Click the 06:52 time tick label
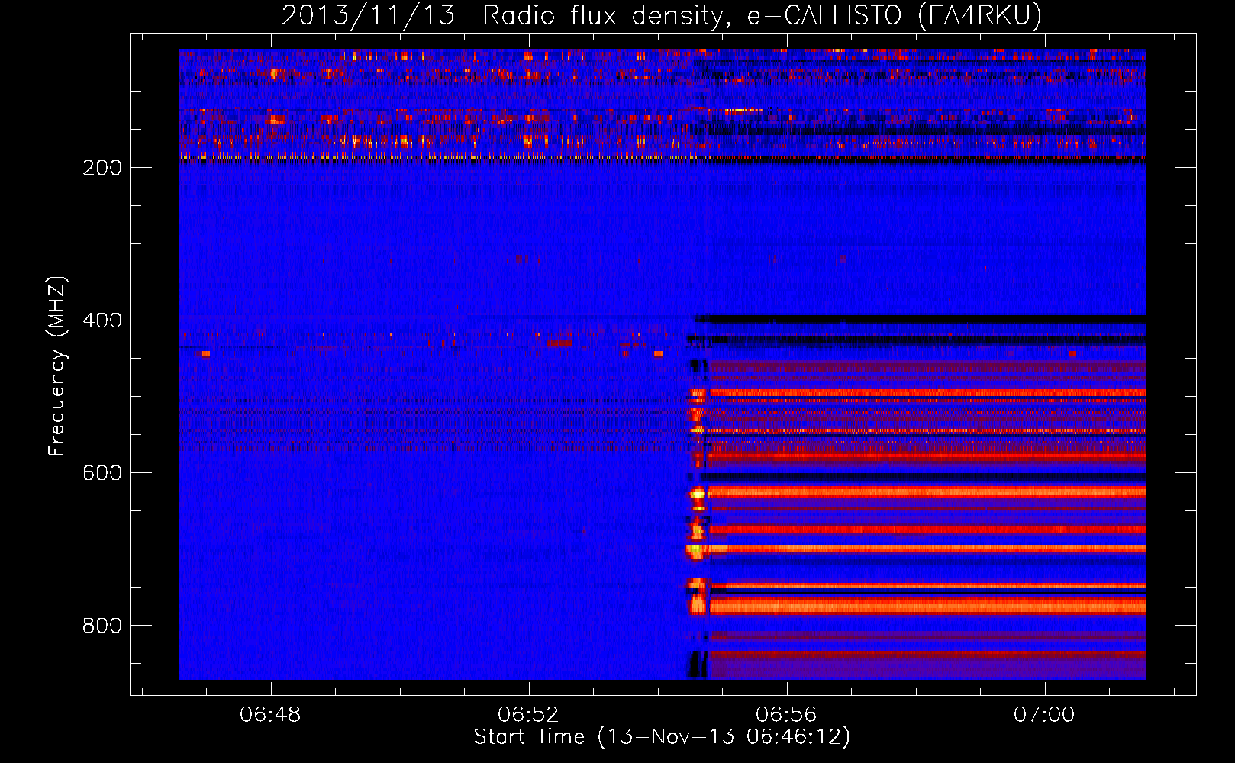The height and width of the screenshot is (763, 1235). 528,715
